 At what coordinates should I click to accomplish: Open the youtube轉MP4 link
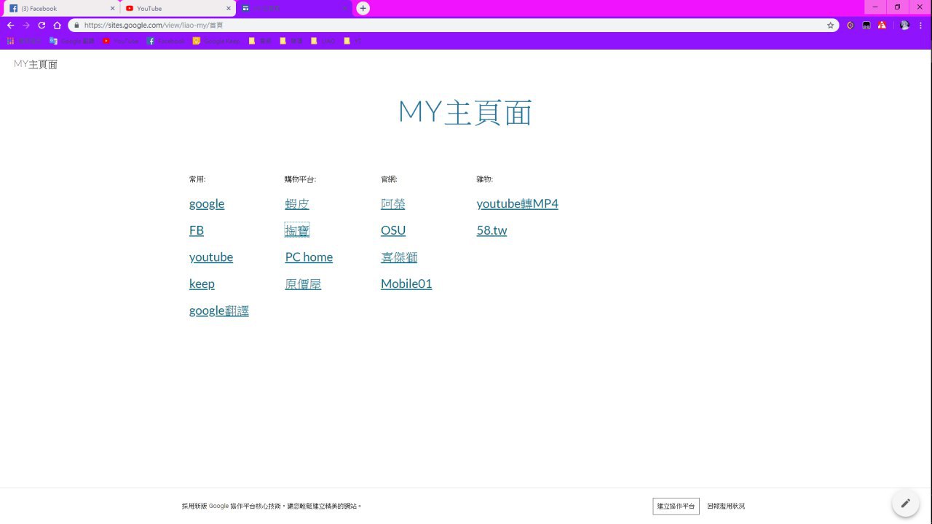point(518,204)
